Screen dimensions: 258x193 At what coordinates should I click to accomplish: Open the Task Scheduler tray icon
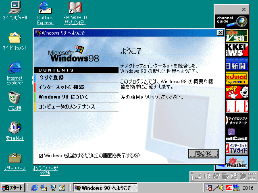pyautogui.click(x=209, y=188)
